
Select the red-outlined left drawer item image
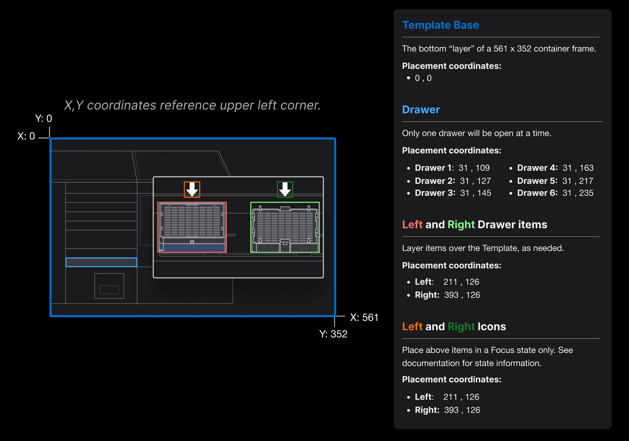[x=192, y=227]
